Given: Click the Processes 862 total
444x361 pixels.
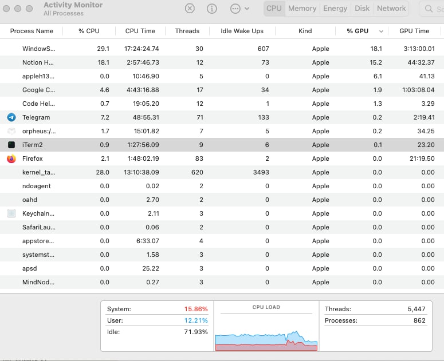Looking at the screenshot, I should click(419, 320).
